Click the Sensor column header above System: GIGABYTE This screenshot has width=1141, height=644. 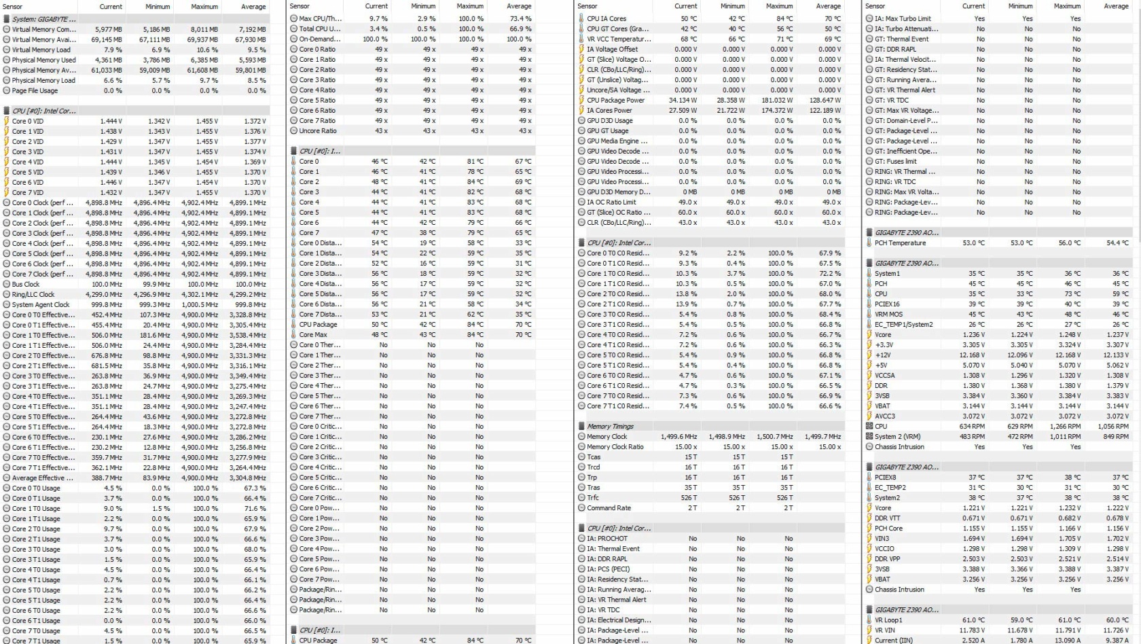[13, 6]
